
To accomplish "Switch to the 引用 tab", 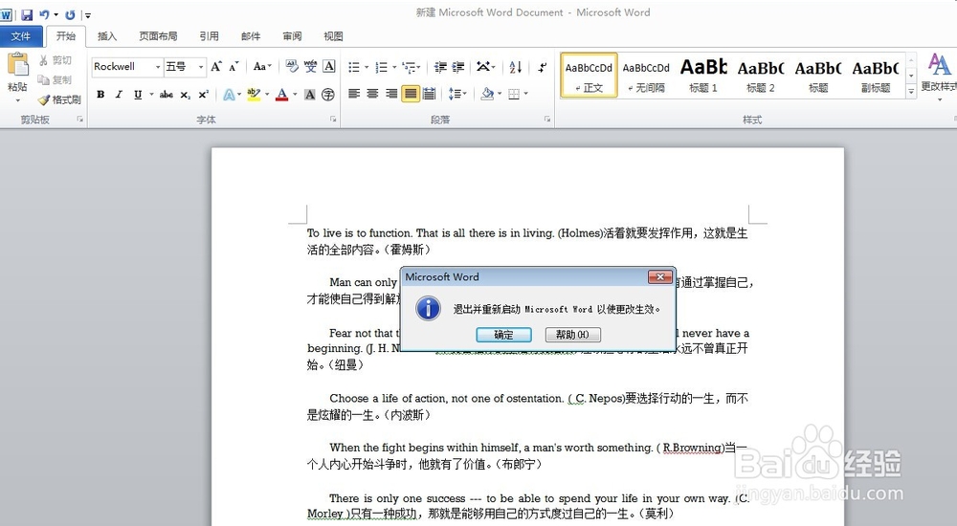I will point(209,36).
